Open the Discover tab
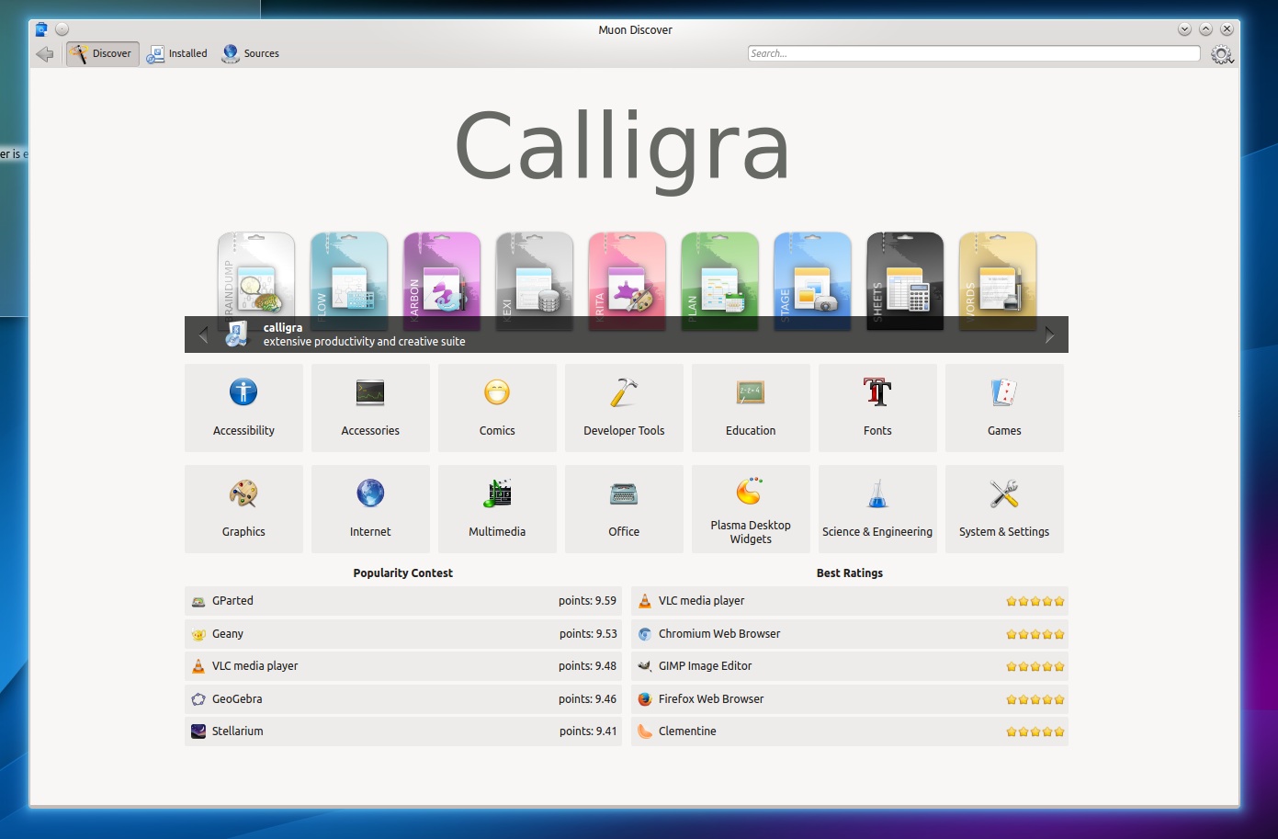 (103, 54)
